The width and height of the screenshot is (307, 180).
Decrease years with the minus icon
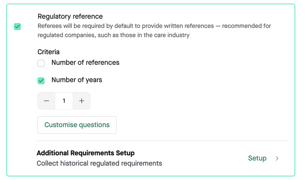pyautogui.click(x=46, y=101)
